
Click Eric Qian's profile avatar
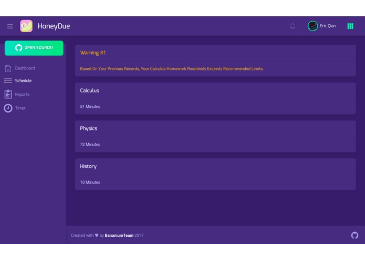(x=312, y=26)
